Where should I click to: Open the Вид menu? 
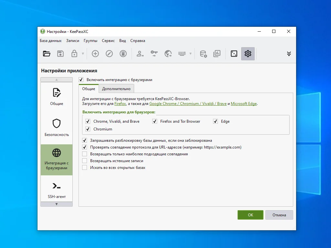(123, 41)
